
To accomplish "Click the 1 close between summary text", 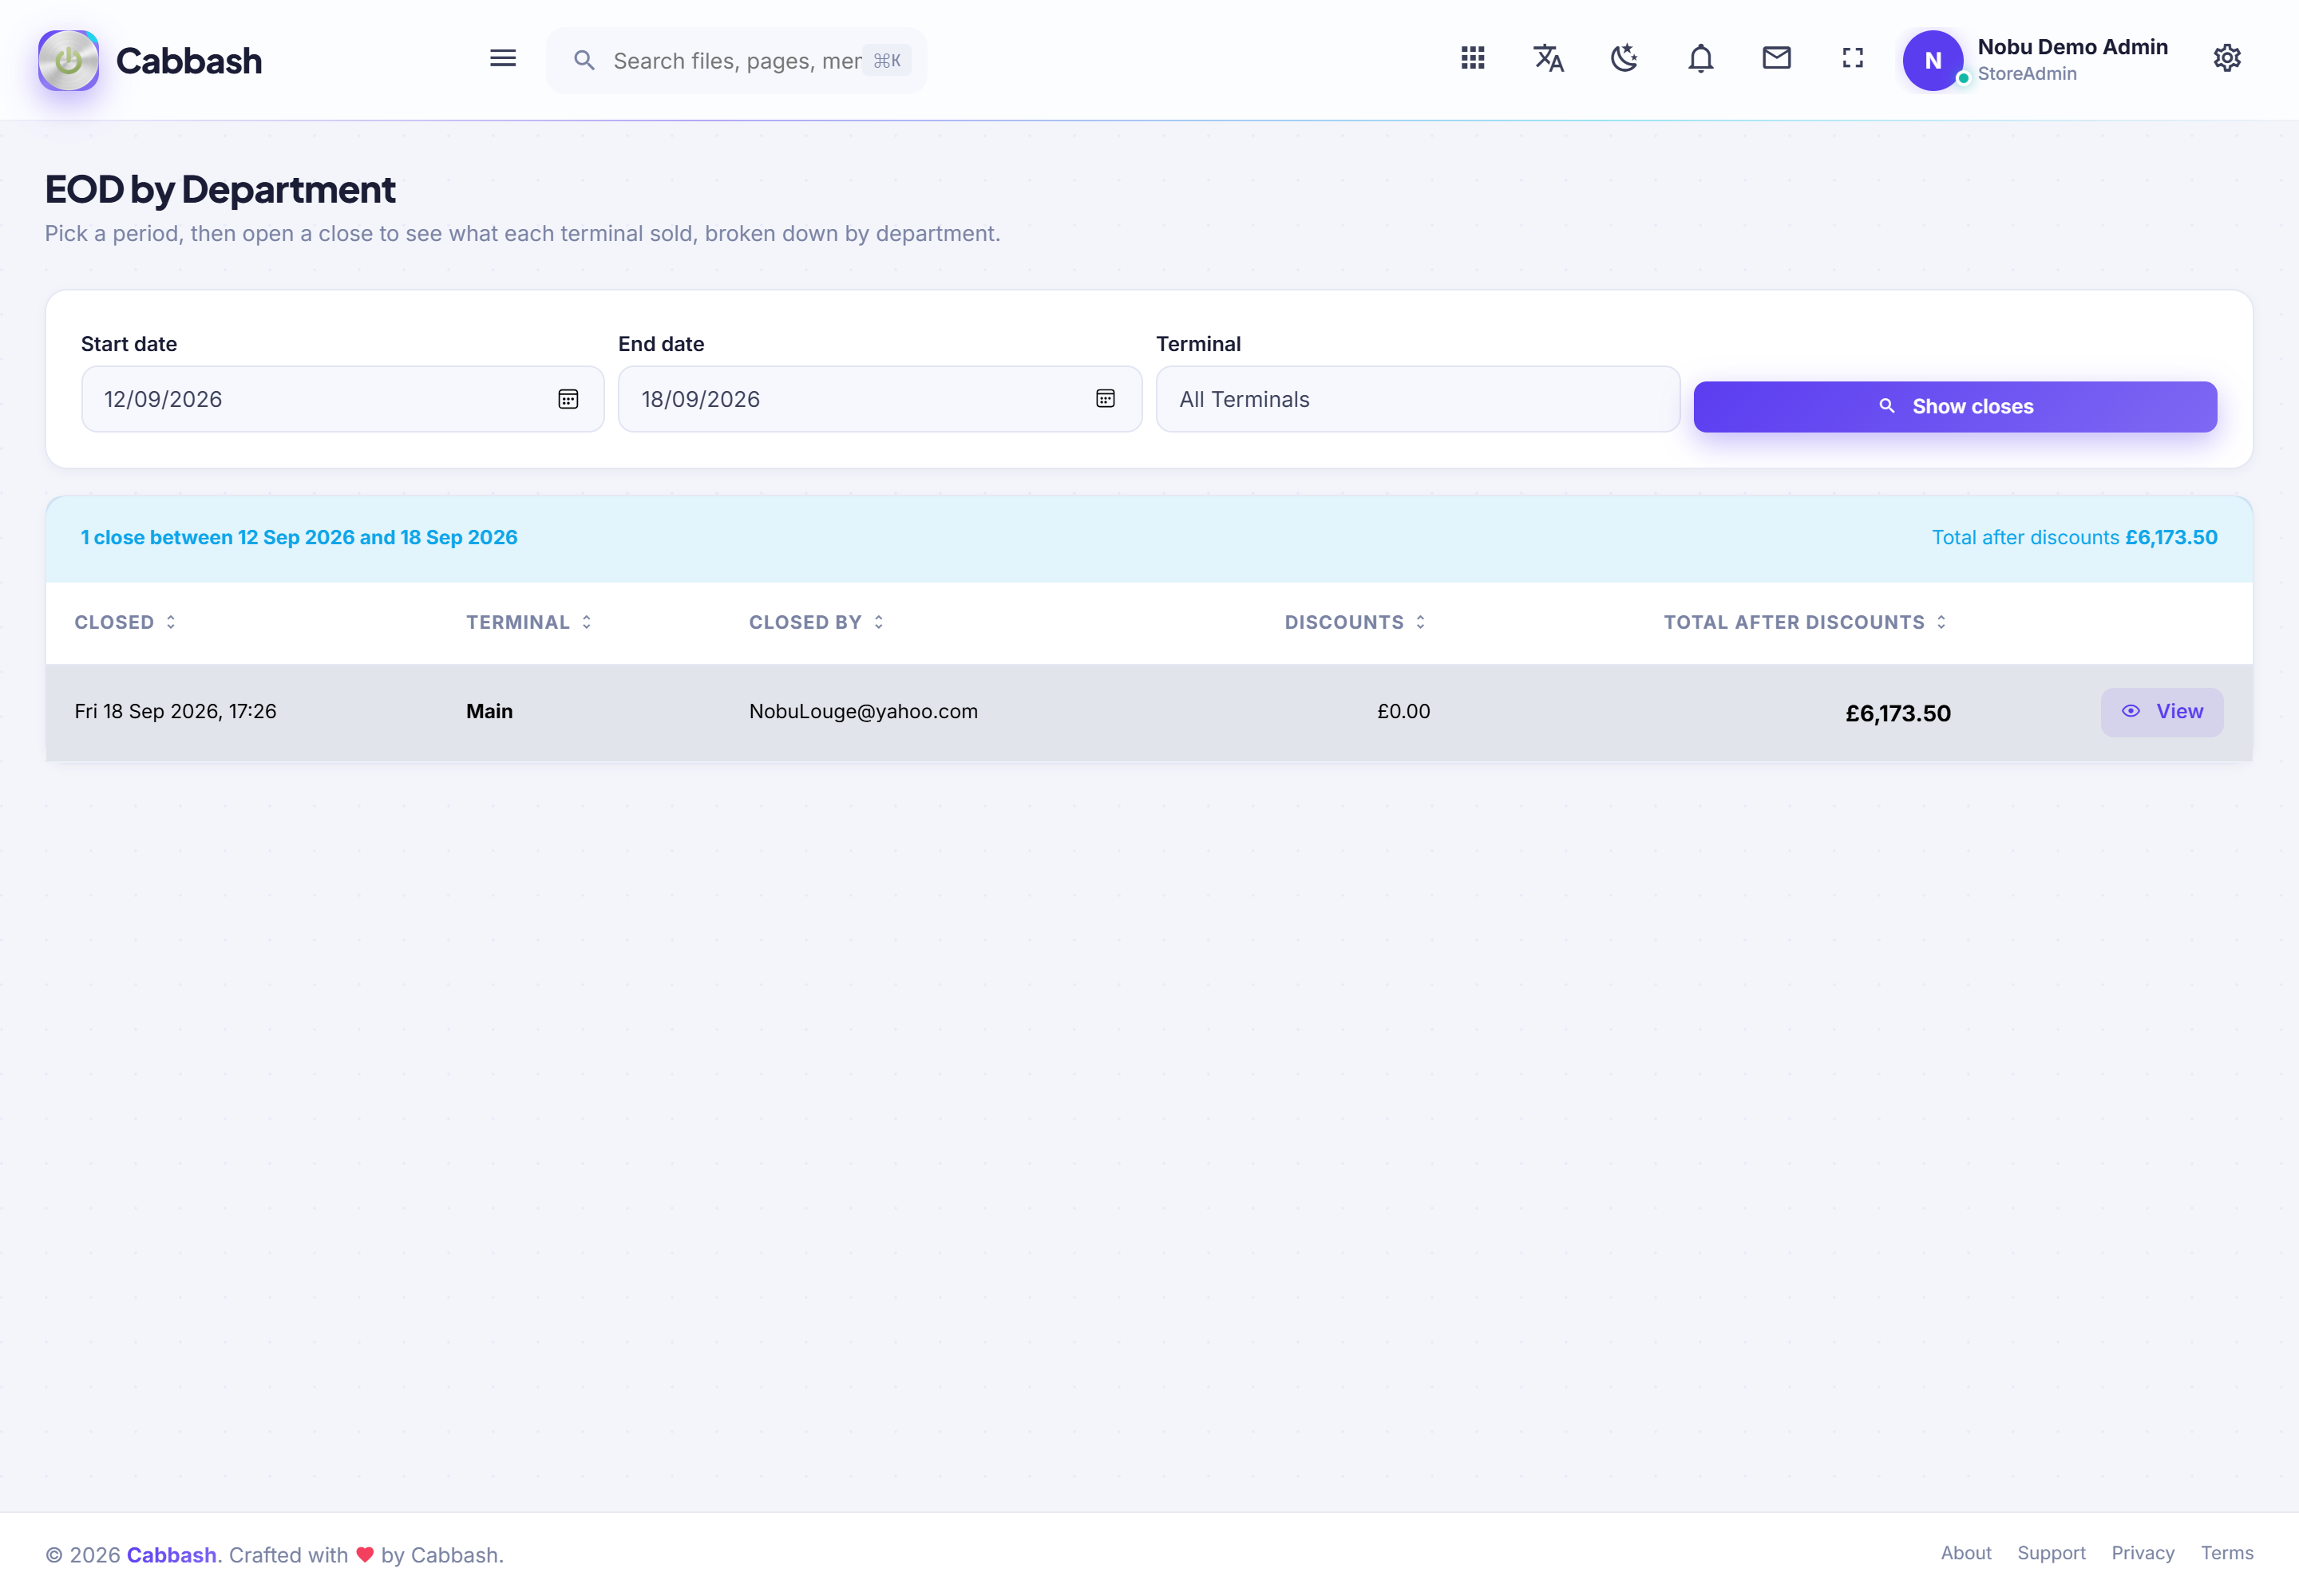I will pyautogui.click(x=299, y=537).
